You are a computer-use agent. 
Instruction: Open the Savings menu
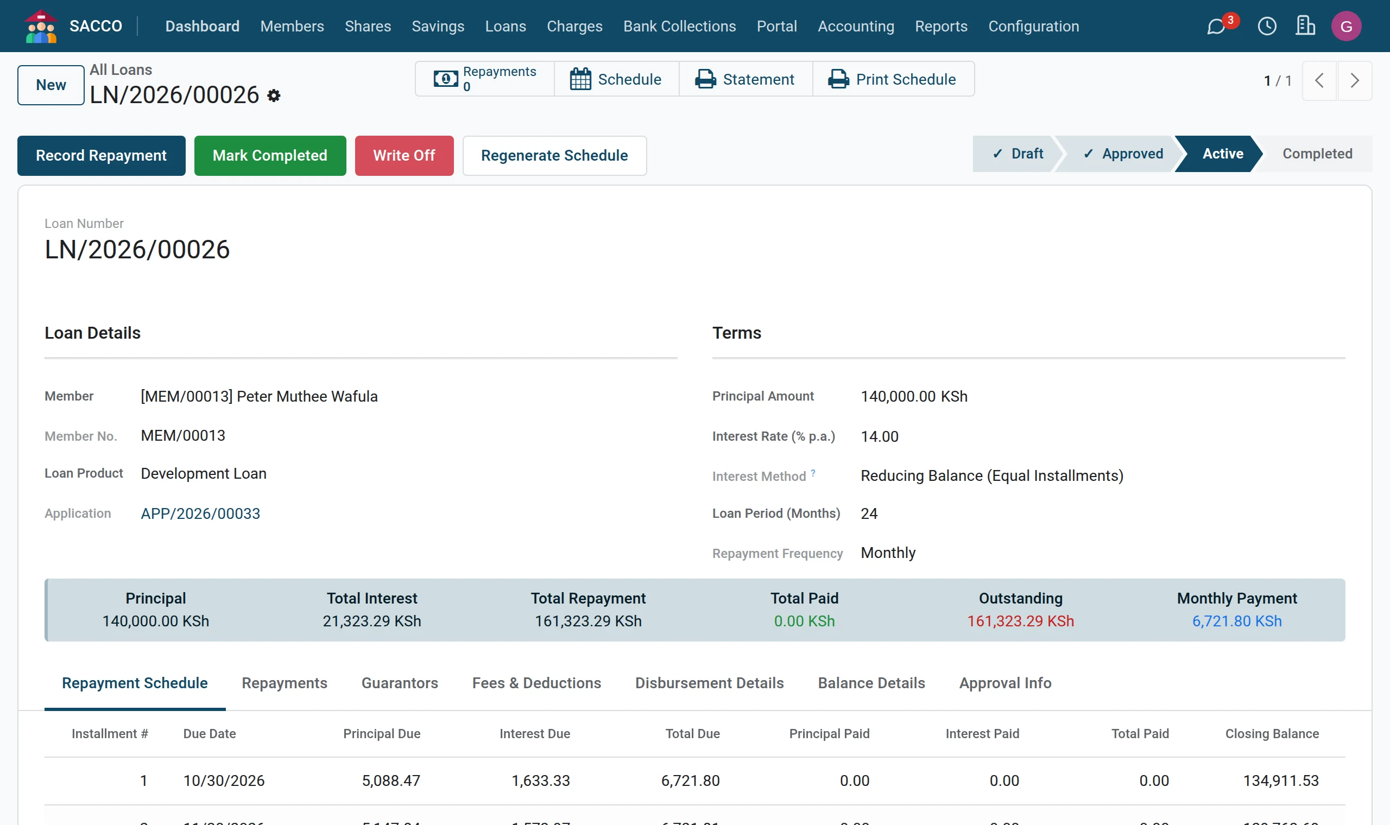click(x=438, y=26)
